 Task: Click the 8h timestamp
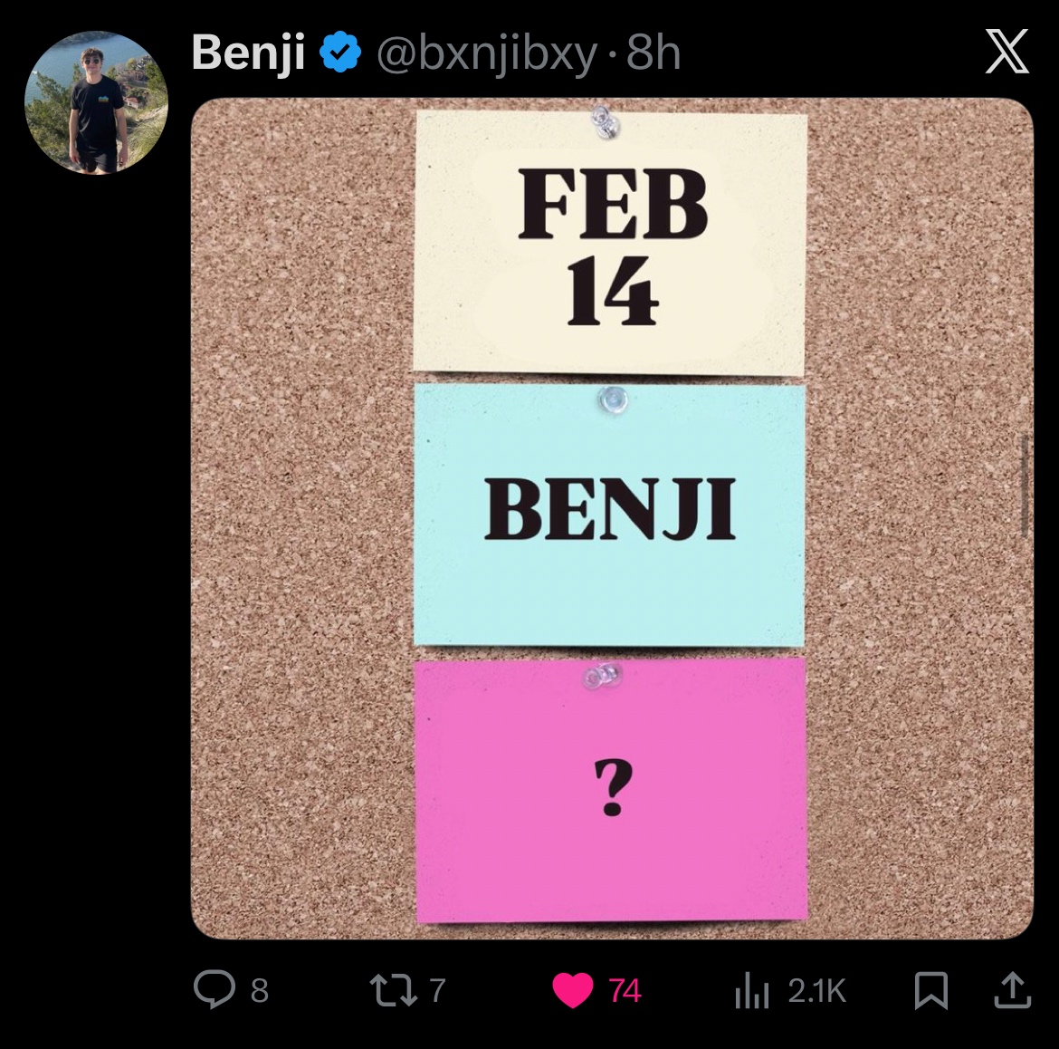pyautogui.click(x=653, y=53)
